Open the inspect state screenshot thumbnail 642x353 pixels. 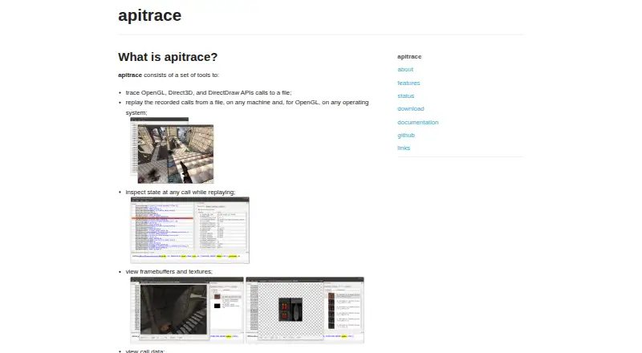(x=189, y=229)
